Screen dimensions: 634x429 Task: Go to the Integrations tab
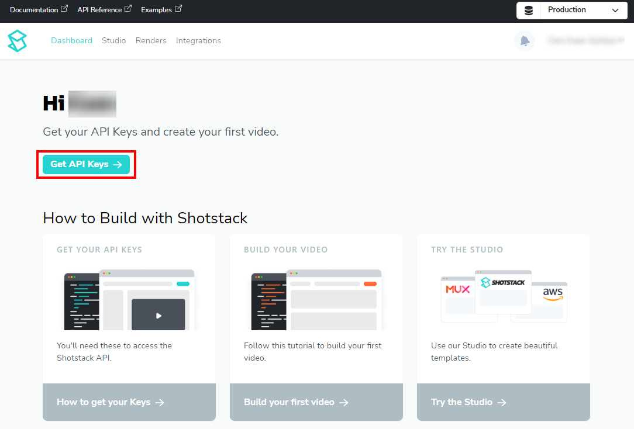point(198,41)
